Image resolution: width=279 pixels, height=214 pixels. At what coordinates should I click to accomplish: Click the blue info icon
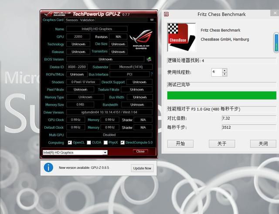tap(48, 167)
